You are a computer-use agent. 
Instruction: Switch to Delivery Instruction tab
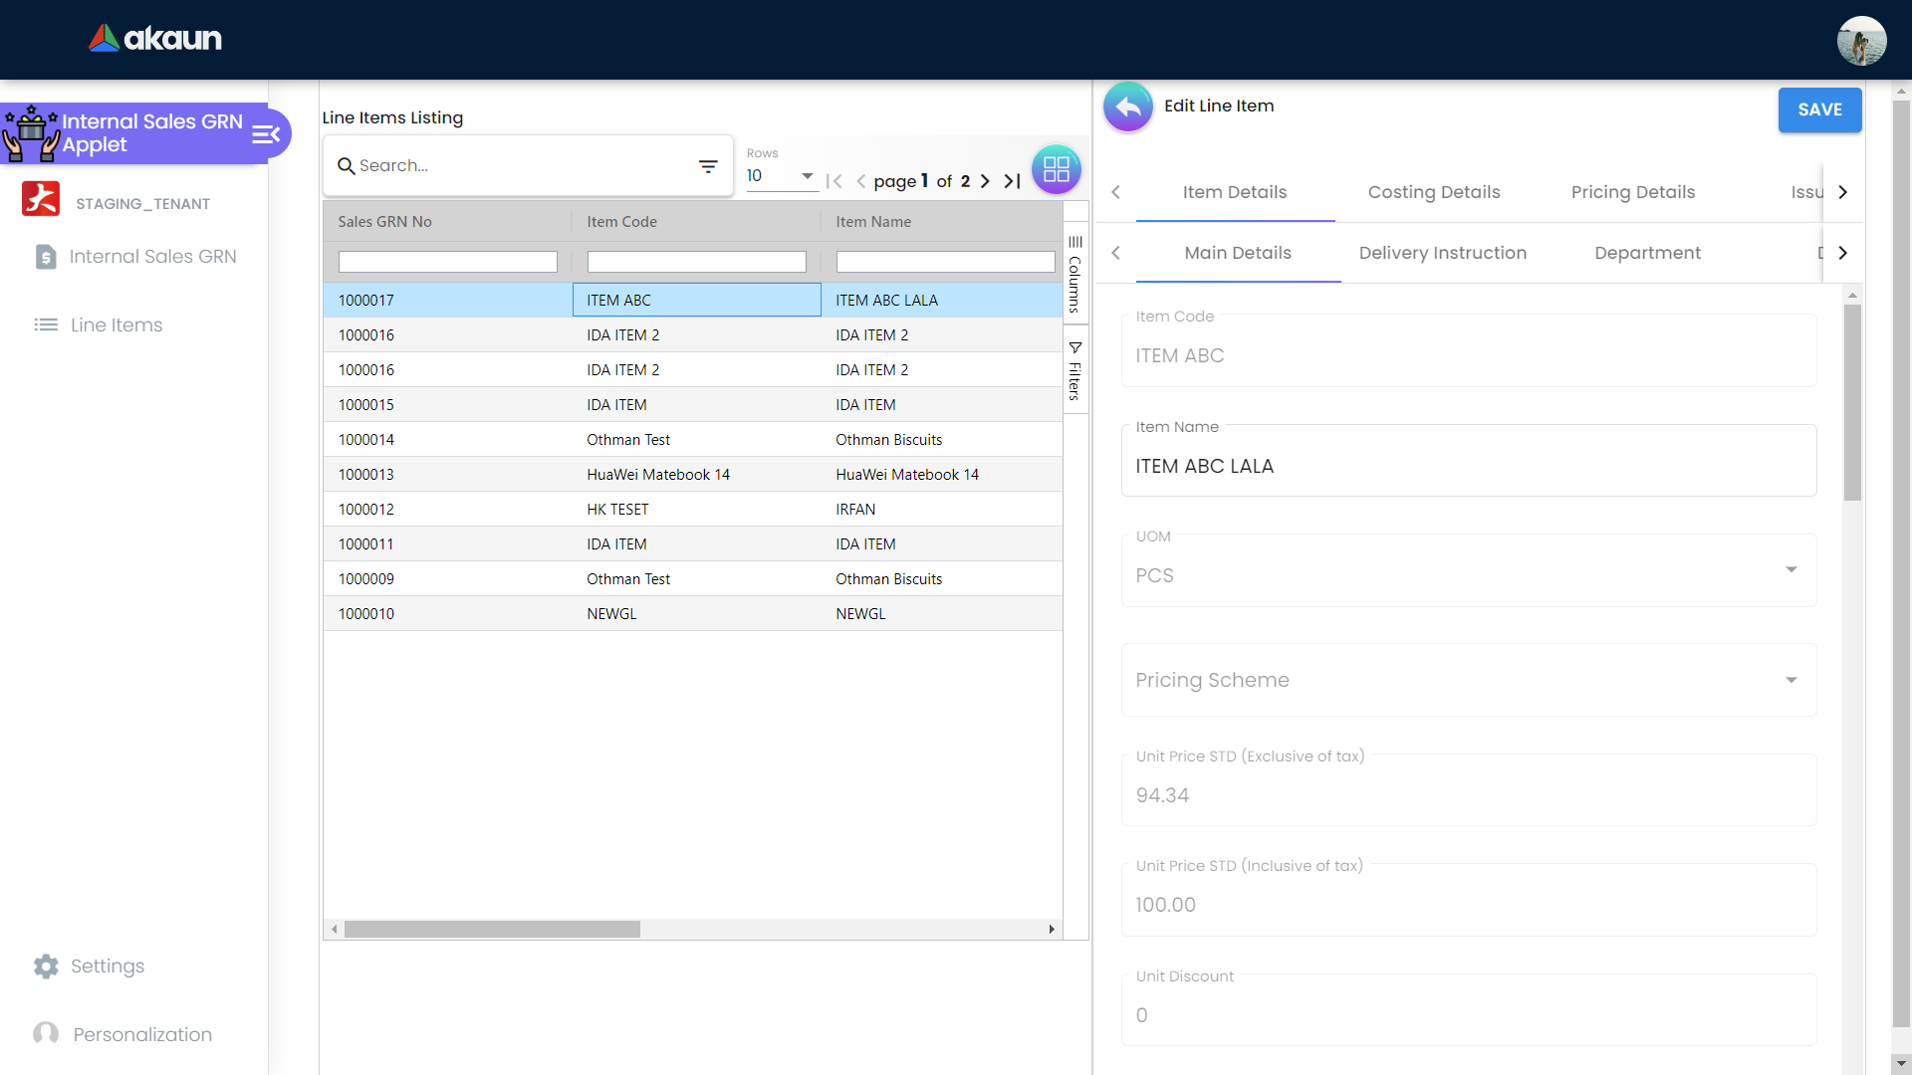[x=1442, y=253]
